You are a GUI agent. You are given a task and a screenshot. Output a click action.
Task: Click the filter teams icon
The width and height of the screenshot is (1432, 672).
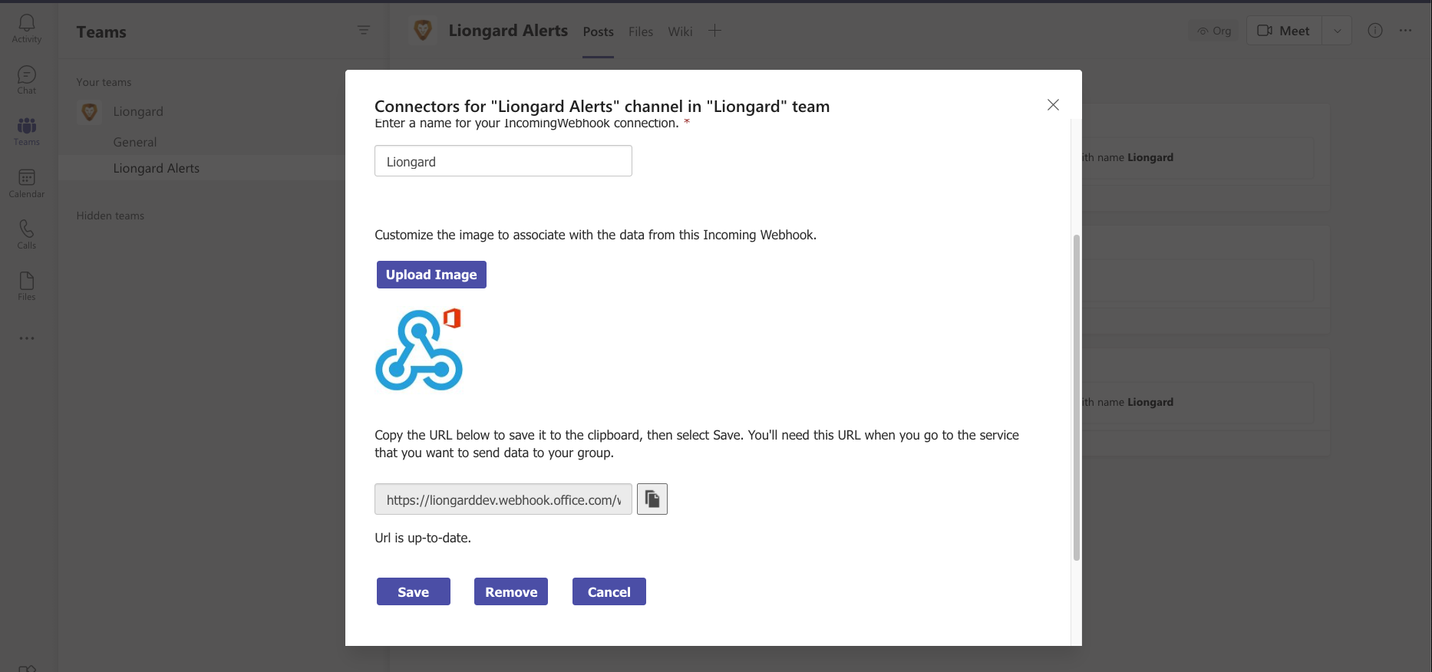coord(364,30)
